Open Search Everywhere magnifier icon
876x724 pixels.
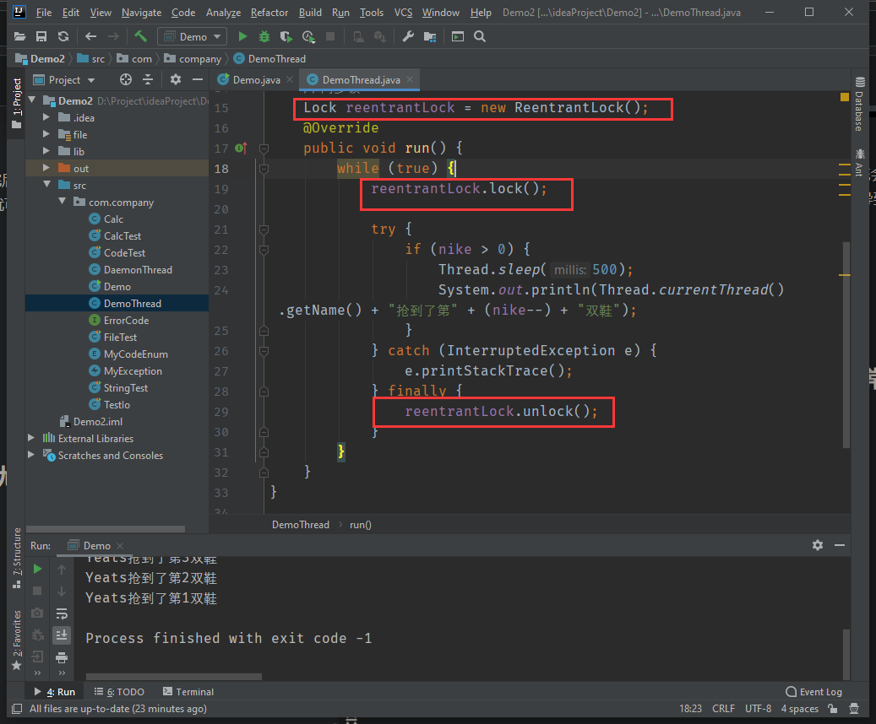tap(479, 37)
